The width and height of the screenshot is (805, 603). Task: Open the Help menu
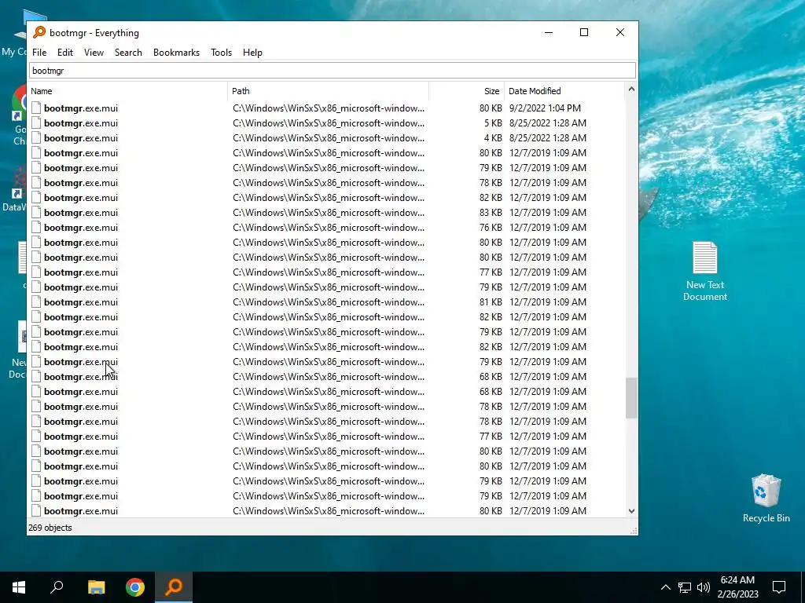pyautogui.click(x=252, y=53)
